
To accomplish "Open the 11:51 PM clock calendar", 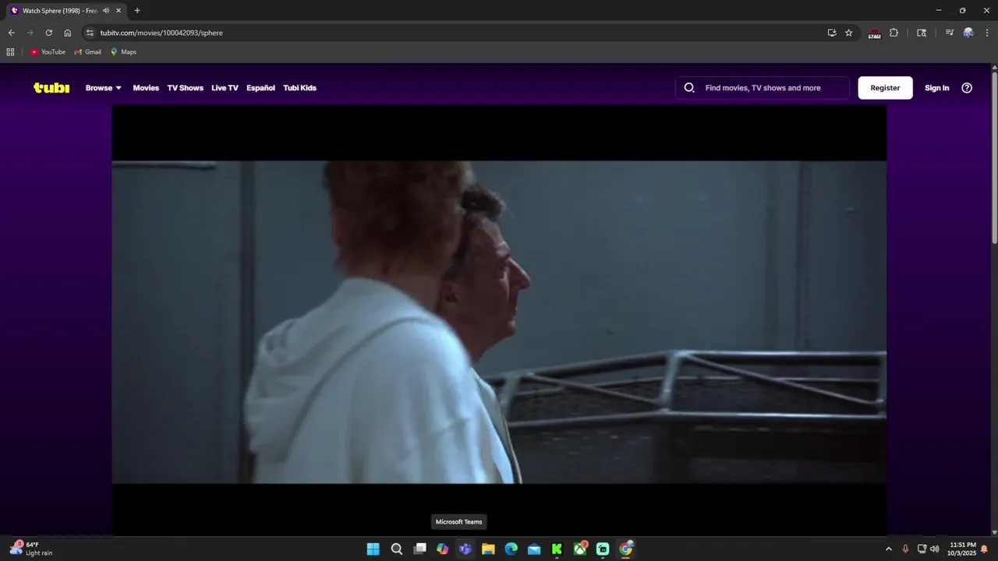I will click(963, 549).
